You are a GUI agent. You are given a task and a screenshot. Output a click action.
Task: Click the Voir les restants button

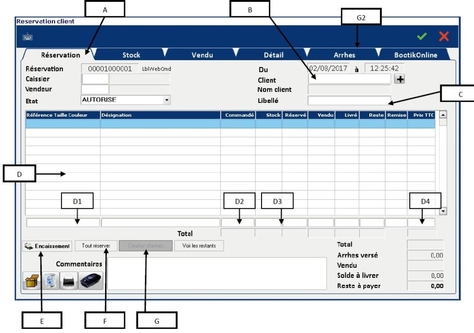coord(199,246)
